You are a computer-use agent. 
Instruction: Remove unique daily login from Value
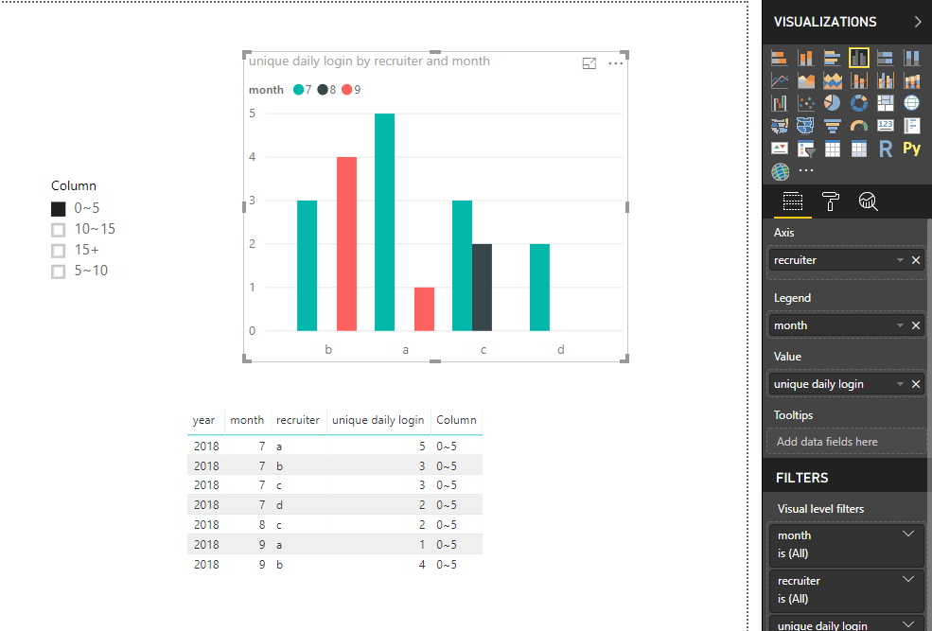[x=916, y=384]
